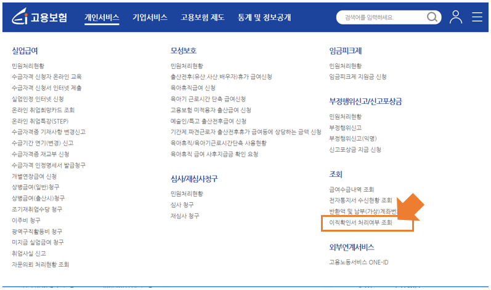491x290 pixels.
Task: Open 상병급여(출산시)청구 link
Action: point(38,198)
